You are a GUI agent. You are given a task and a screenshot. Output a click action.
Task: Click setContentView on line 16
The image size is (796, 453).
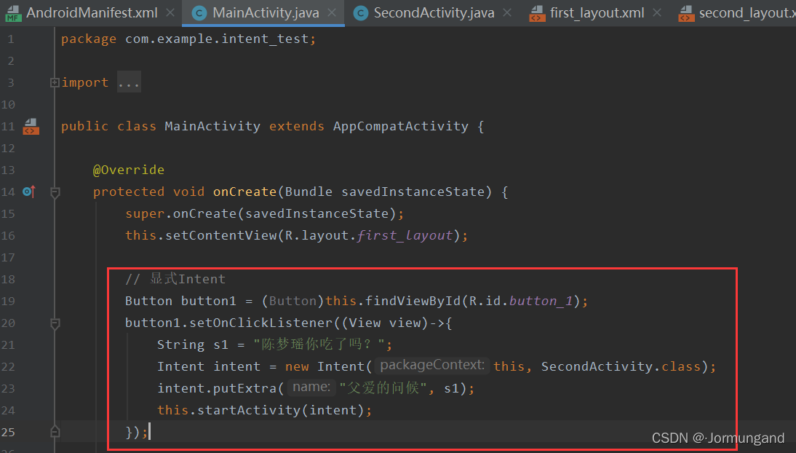(x=221, y=235)
